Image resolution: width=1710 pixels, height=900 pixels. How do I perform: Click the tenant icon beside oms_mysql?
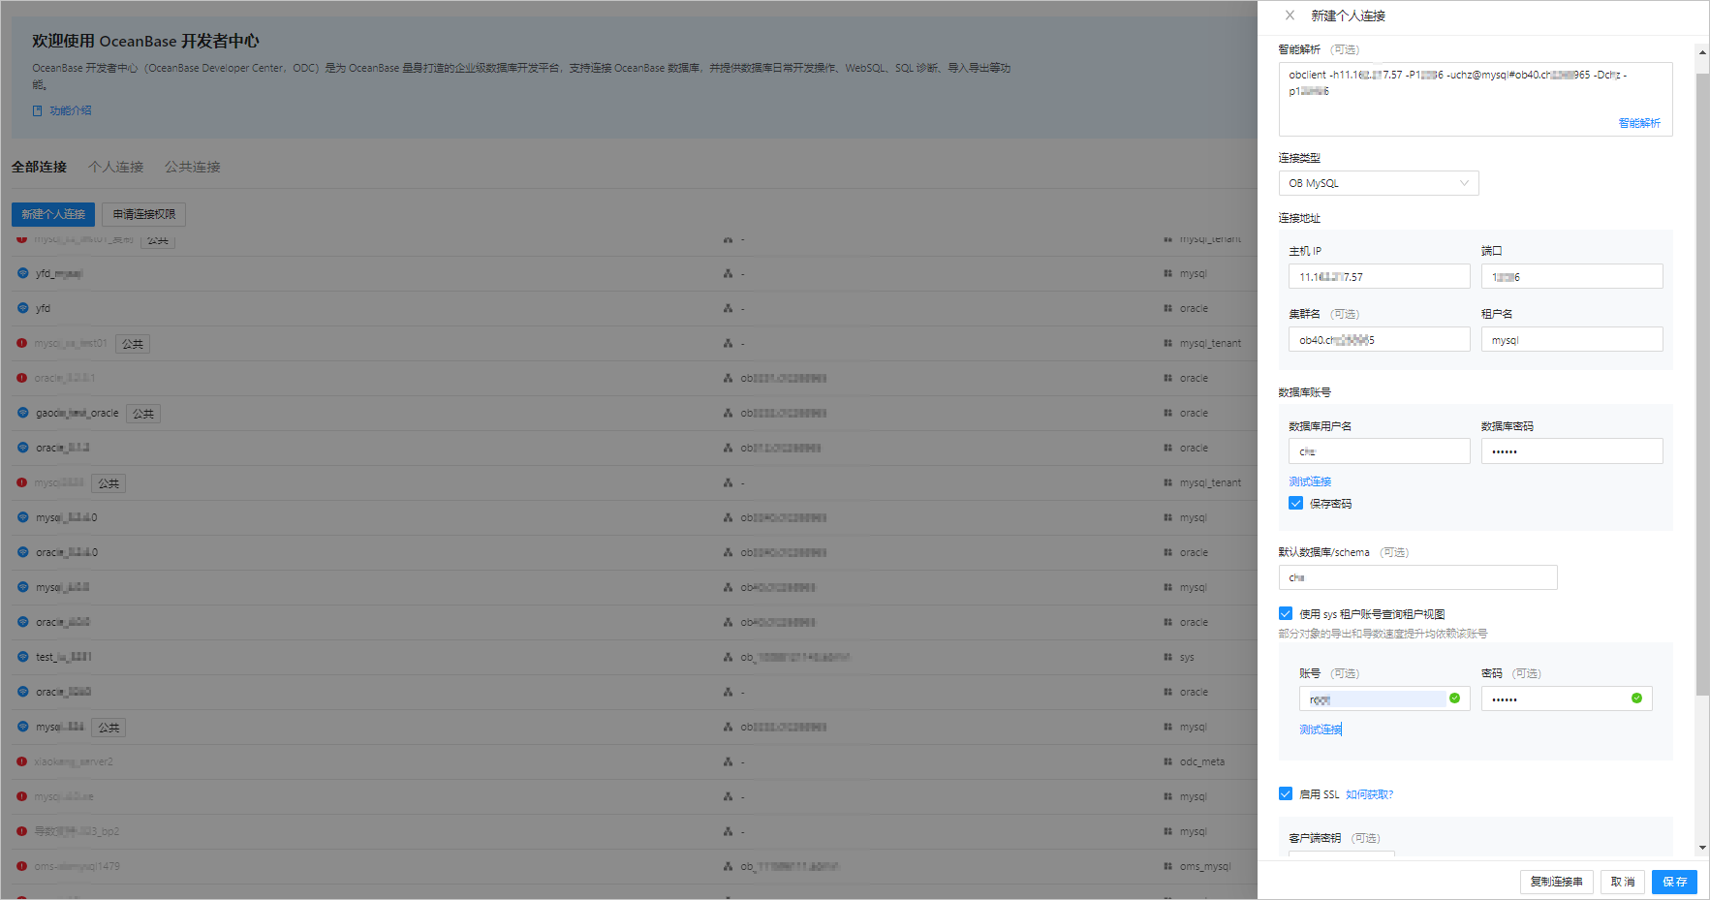[x=1167, y=866]
